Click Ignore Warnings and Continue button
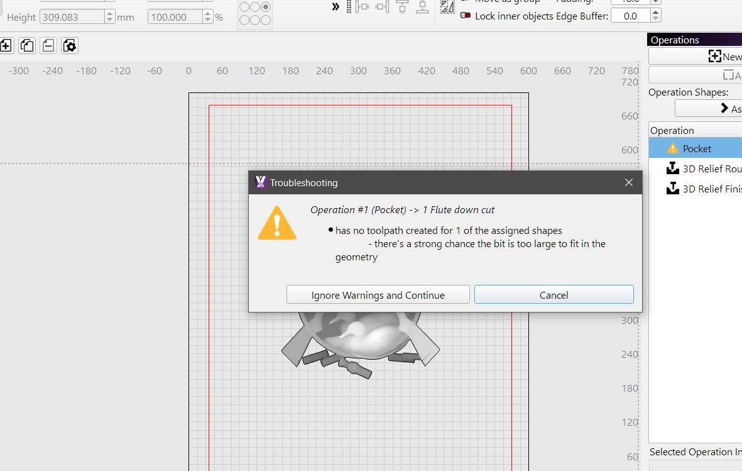 378,295
